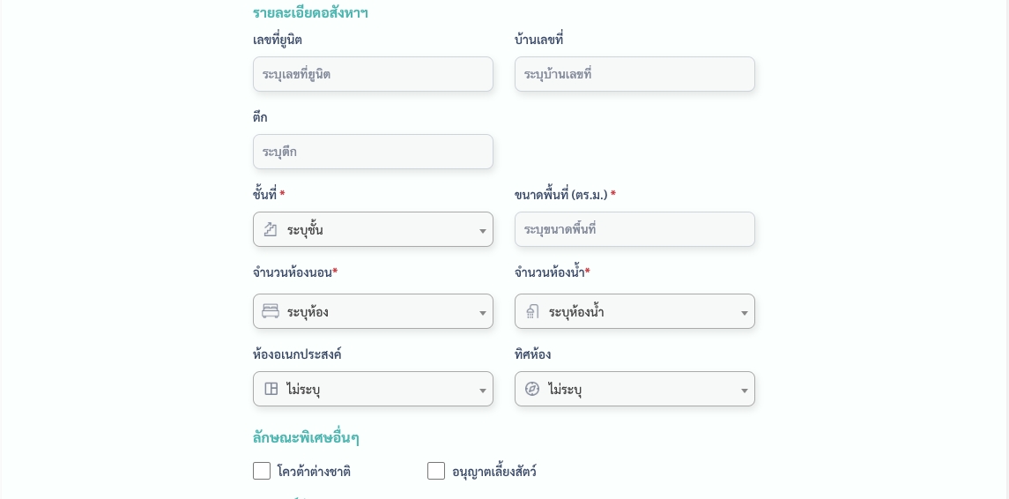Expand the ห้องอเนกประสงค์ dropdown arrow

pyautogui.click(x=482, y=391)
